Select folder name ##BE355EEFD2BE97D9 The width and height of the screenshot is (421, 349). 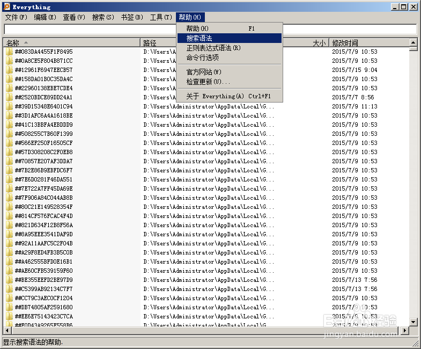[x=44, y=280]
